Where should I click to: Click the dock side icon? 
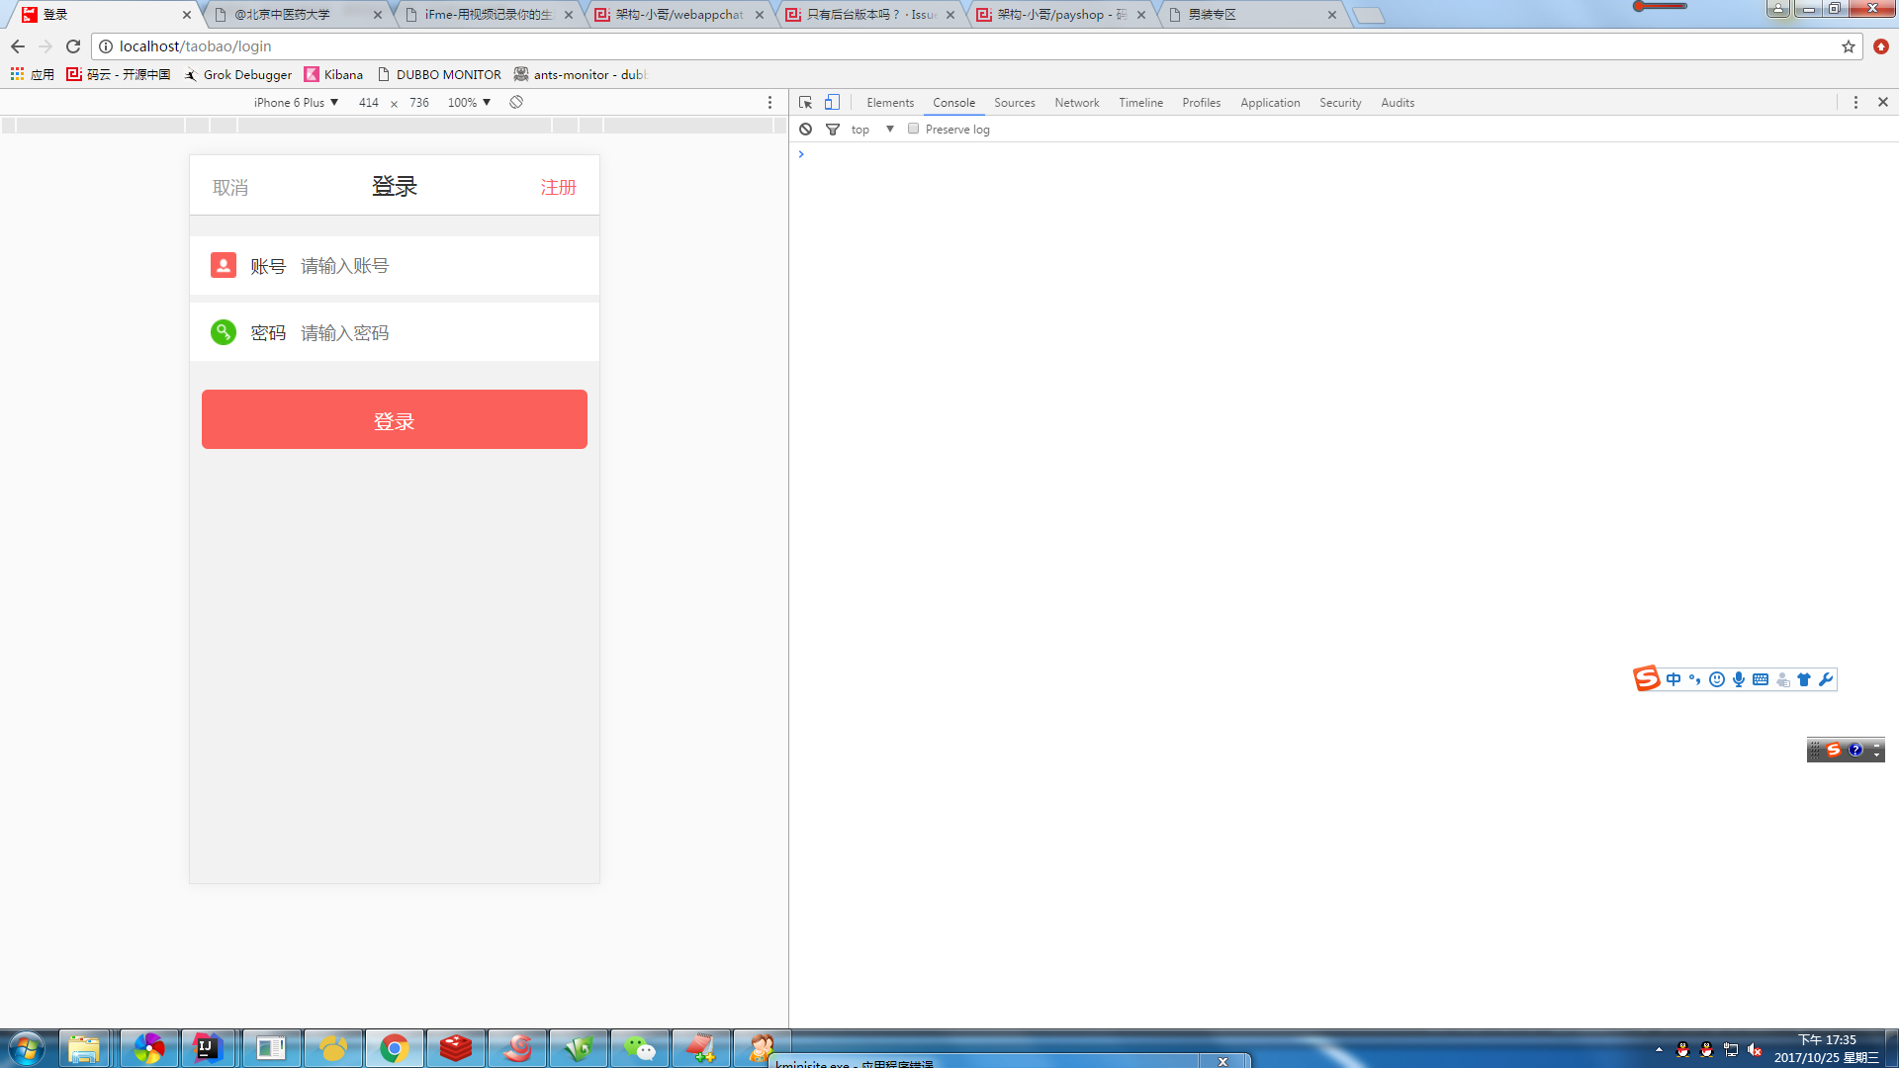click(x=1855, y=102)
